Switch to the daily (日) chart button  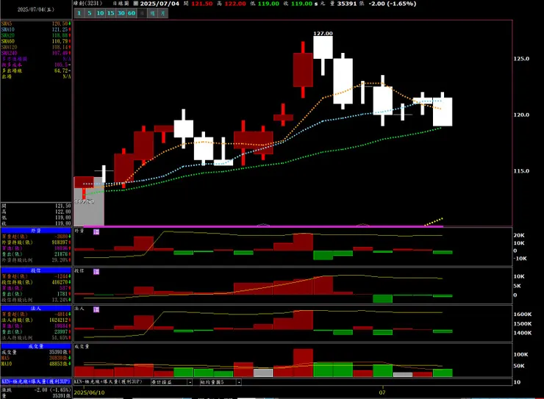(142, 13)
